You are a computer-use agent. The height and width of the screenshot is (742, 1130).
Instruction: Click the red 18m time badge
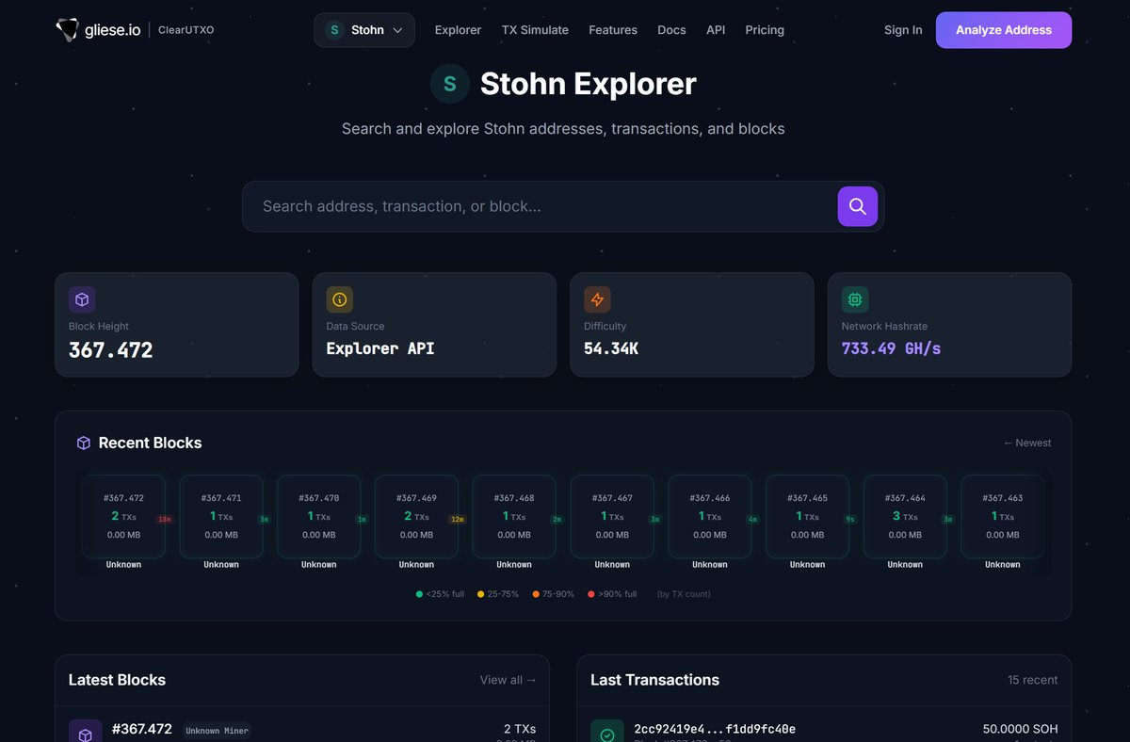click(x=165, y=519)
